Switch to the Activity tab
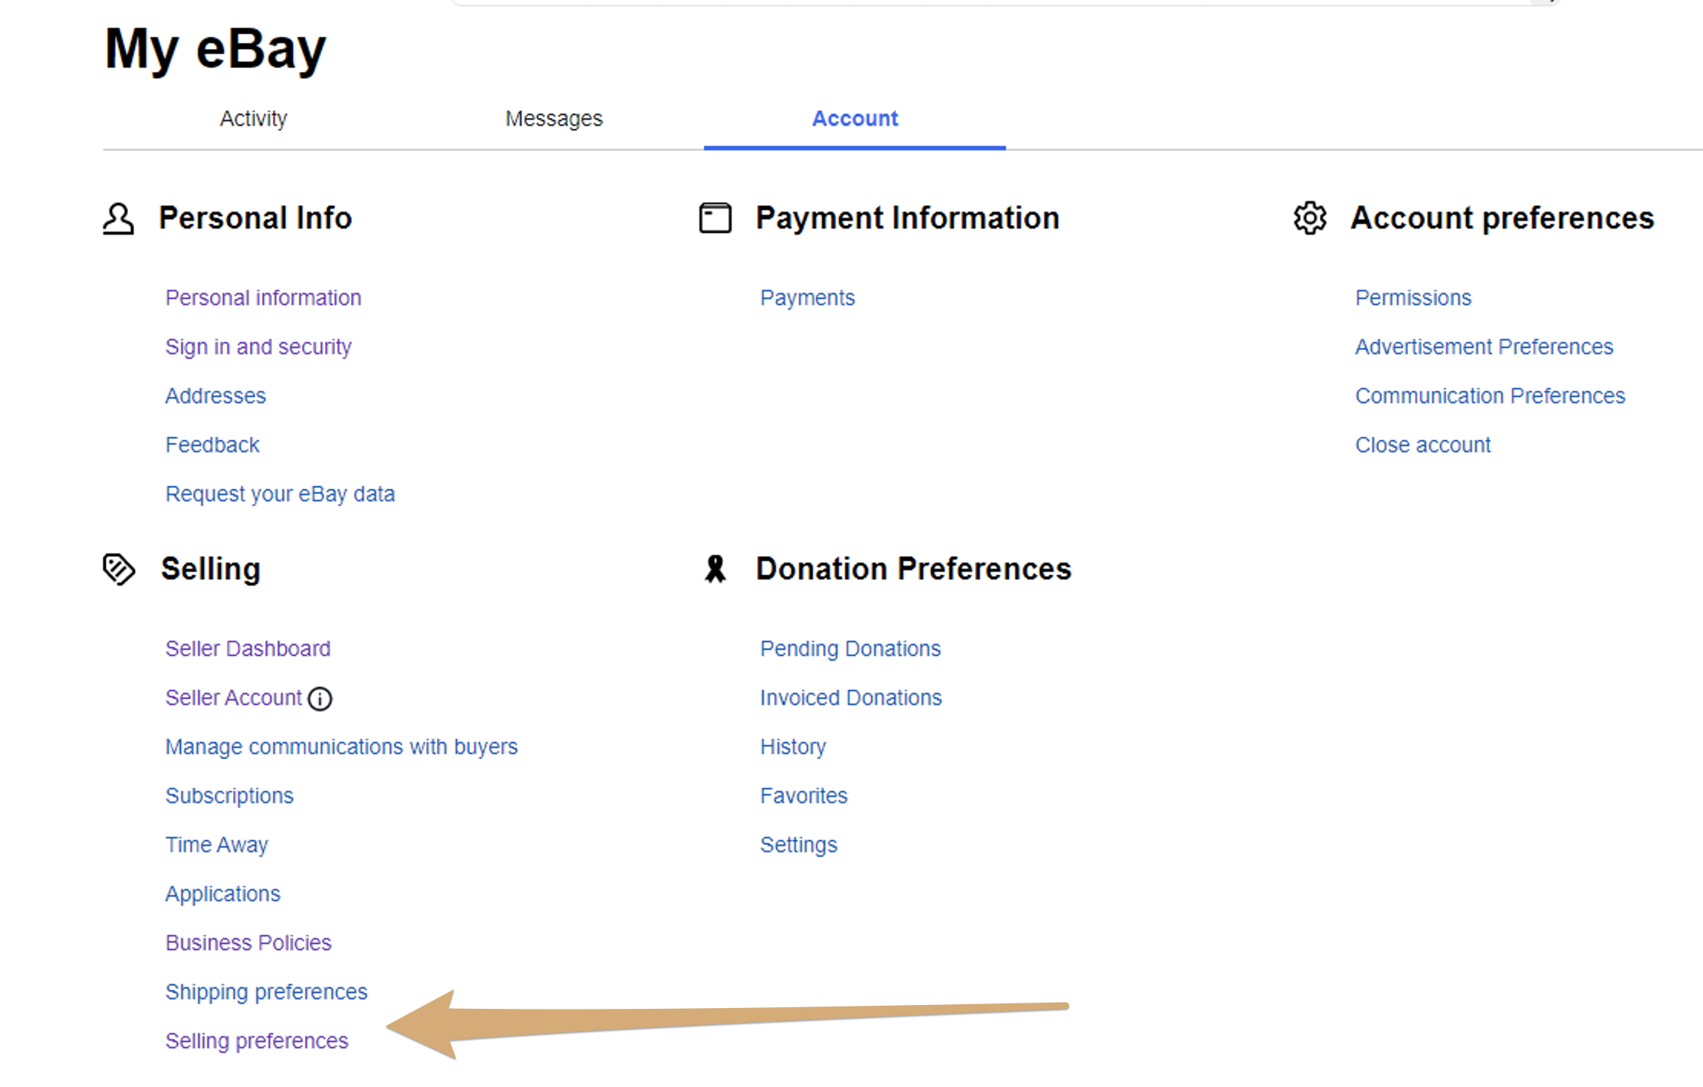This screenshot has width=1703, height=1087. coord(253,119)
